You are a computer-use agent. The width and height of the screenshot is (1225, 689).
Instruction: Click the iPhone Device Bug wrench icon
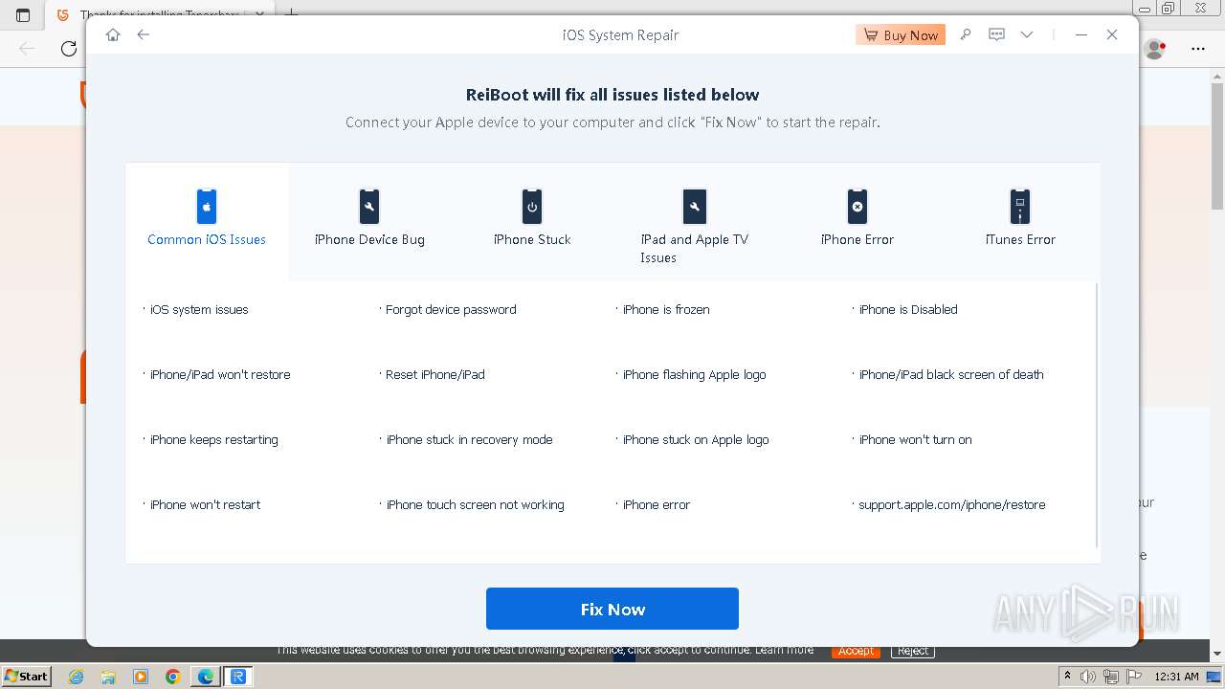click(369, 206)
